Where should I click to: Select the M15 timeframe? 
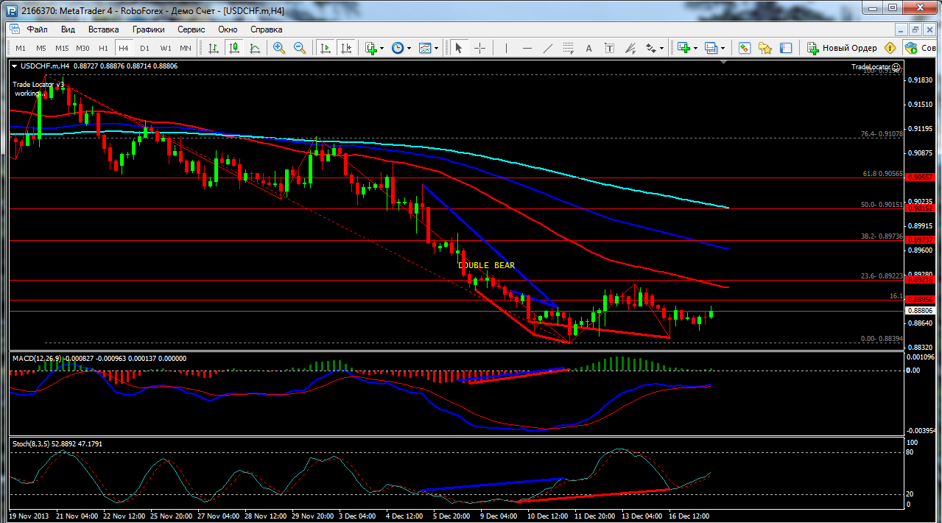(62, 48)
